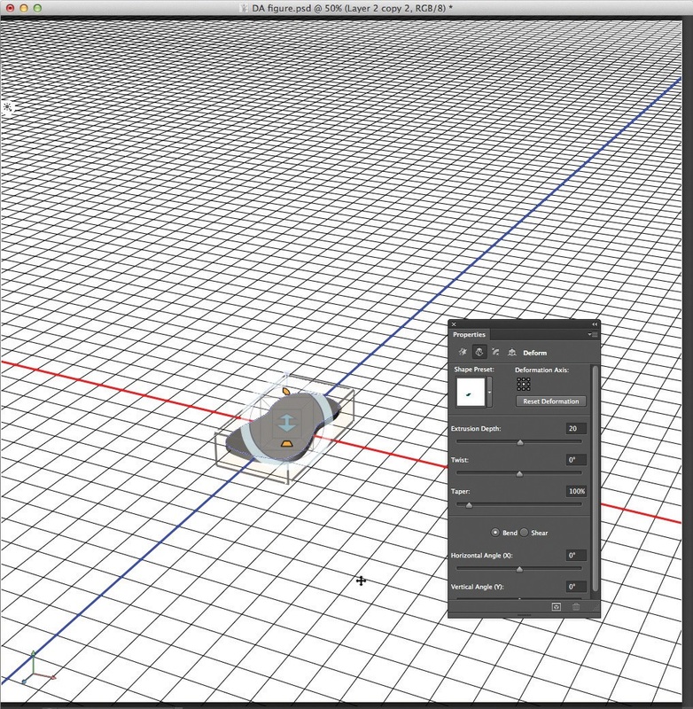This screenshot has height=709, width=693.
Task: Click the lower orange handle on the object
Action: click(x=285, y=444)
